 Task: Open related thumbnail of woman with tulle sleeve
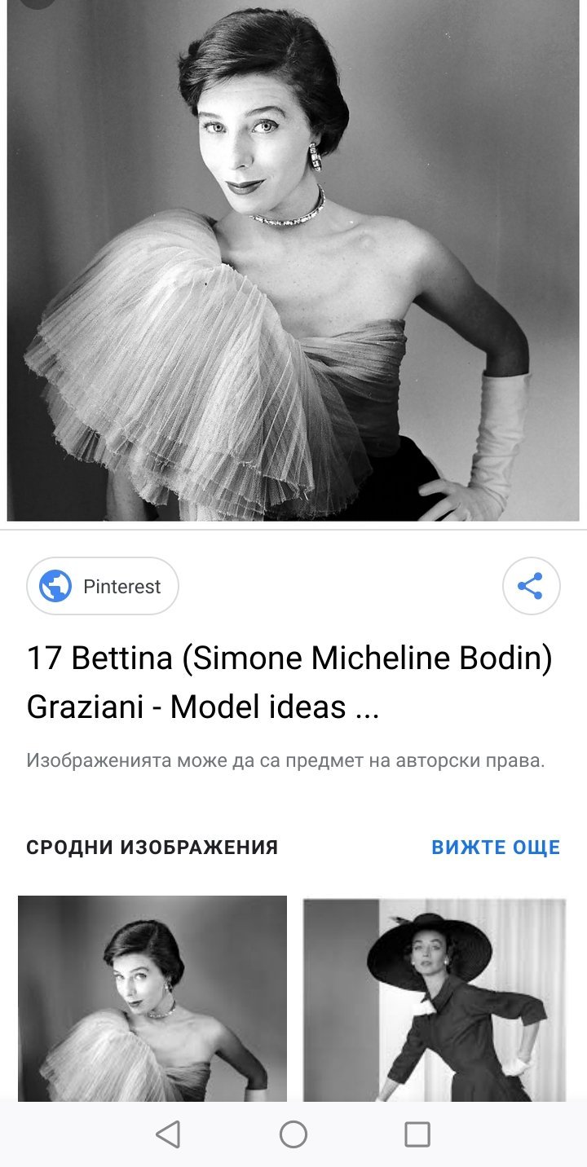152,999
